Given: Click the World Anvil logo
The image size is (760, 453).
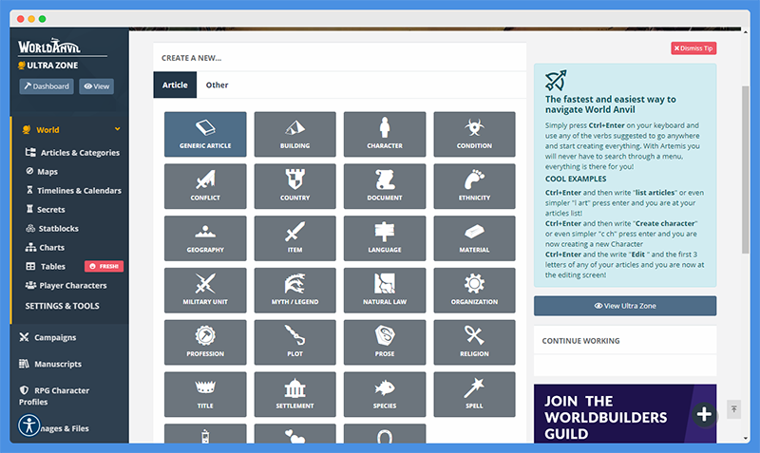Looking at the screenshot, I should (x=49, y=47).
